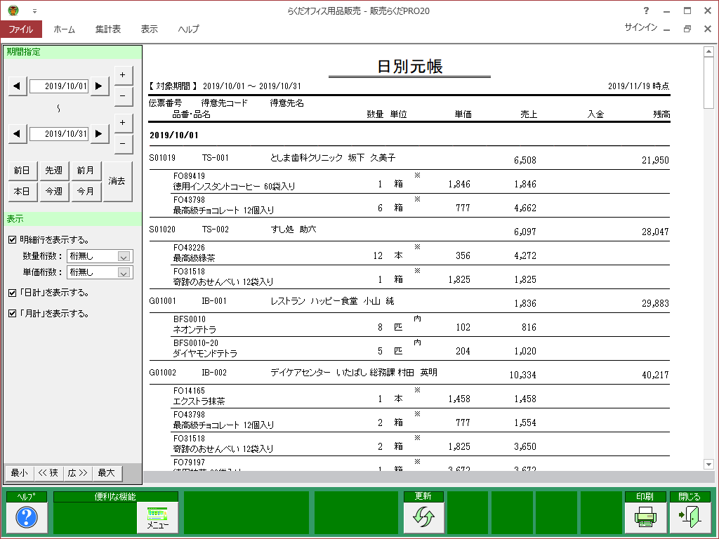This screenshot has height=539, width=719.
Task: Open the 単価桁数 dropdown
Action: pos(124,273)
